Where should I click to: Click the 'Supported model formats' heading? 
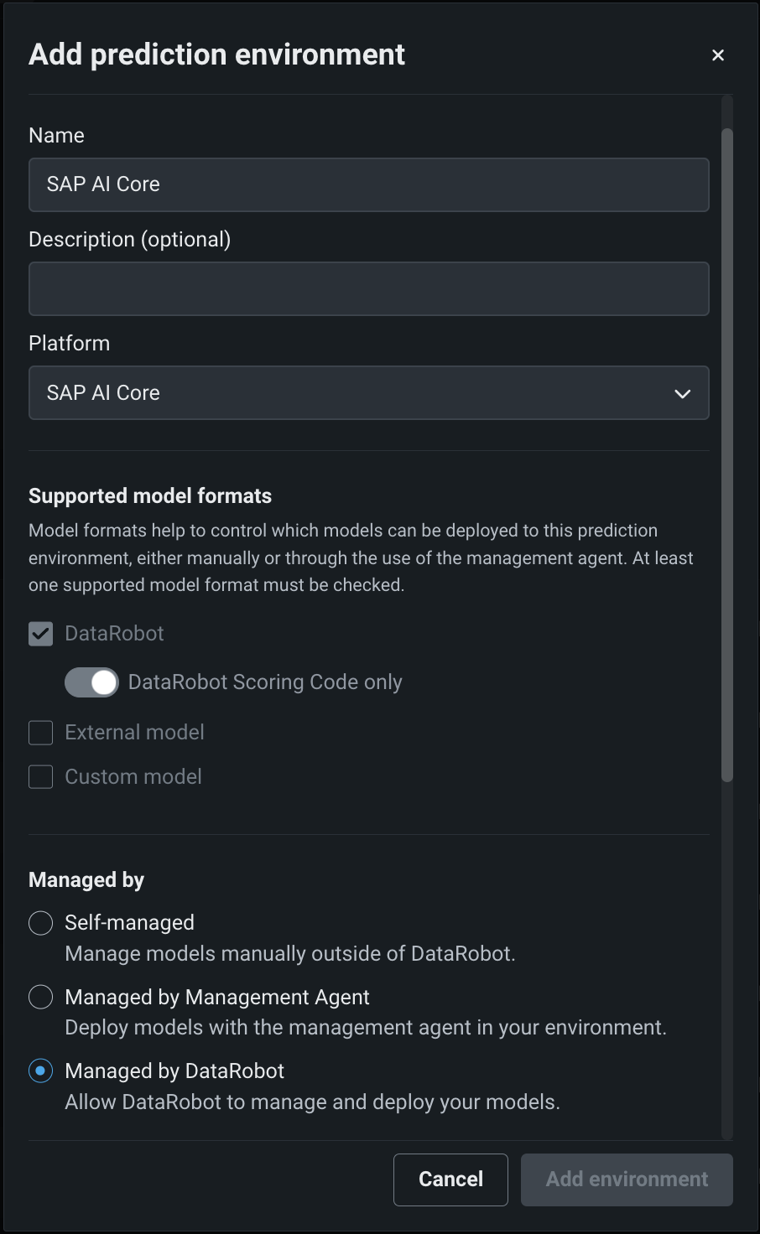pos(150,496)
